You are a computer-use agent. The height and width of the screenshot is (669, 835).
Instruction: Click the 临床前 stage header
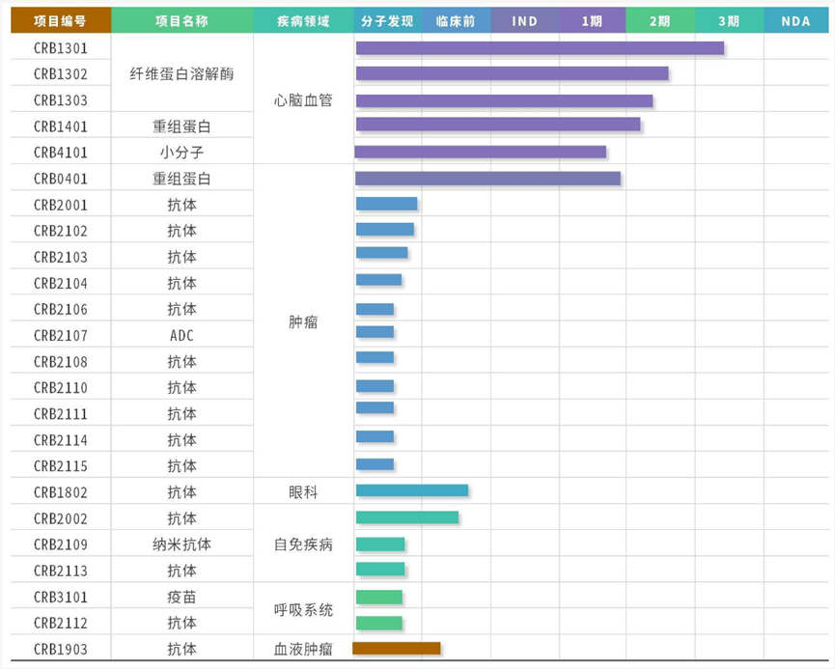pyautogui.click(x=456, y=21)
